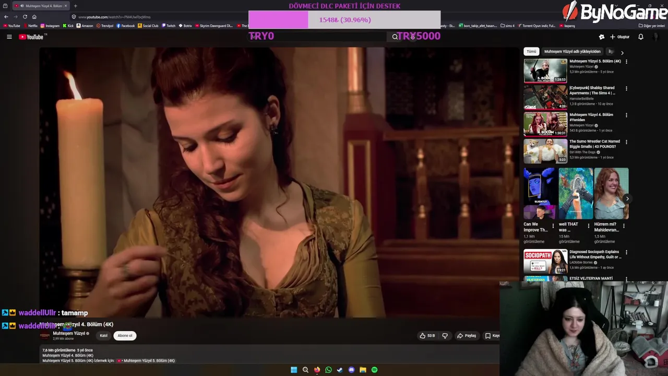Open WhatsApp from taskbar
The width and height of the screenshot is (668, 376).
click(x=328, y=370)
